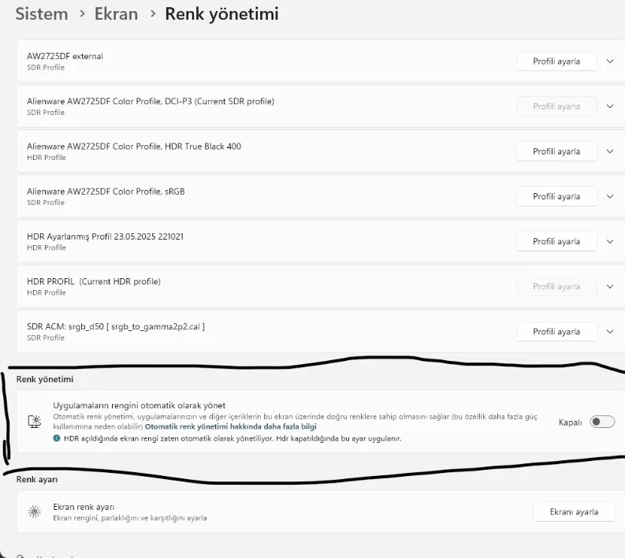Toggle automatic app color management switch
Viewport: 625px width, 558px height.
[x=602, y=422]
